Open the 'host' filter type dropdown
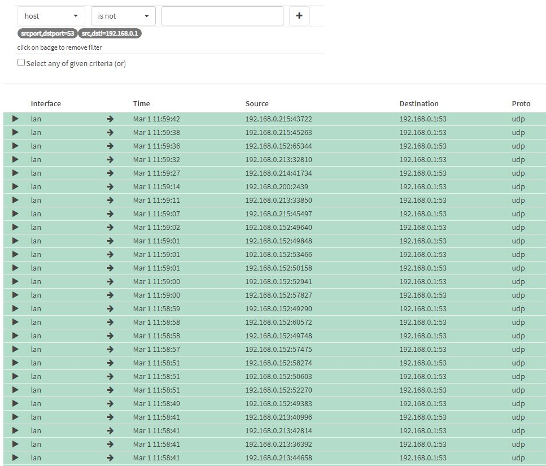Image resolution: width=546 pixels, height=466 pixels. pyautogui.click(x=51, y=16)
